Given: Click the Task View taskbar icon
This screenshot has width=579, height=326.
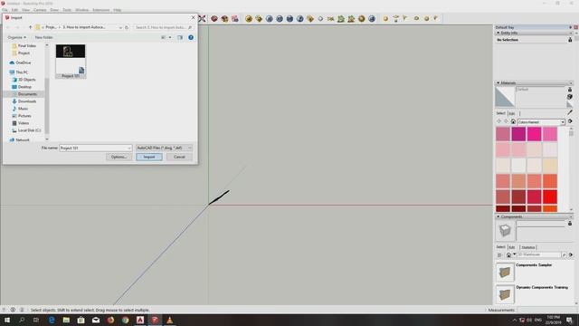Looking at the screenshot, I should pos(36,320).
